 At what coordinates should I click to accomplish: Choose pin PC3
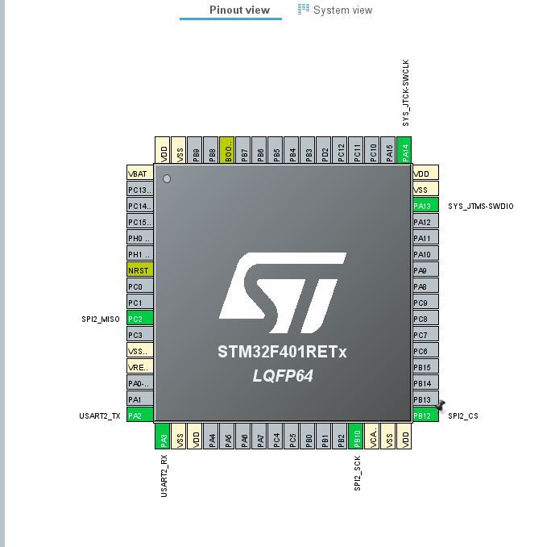click(x=140, y=335)
